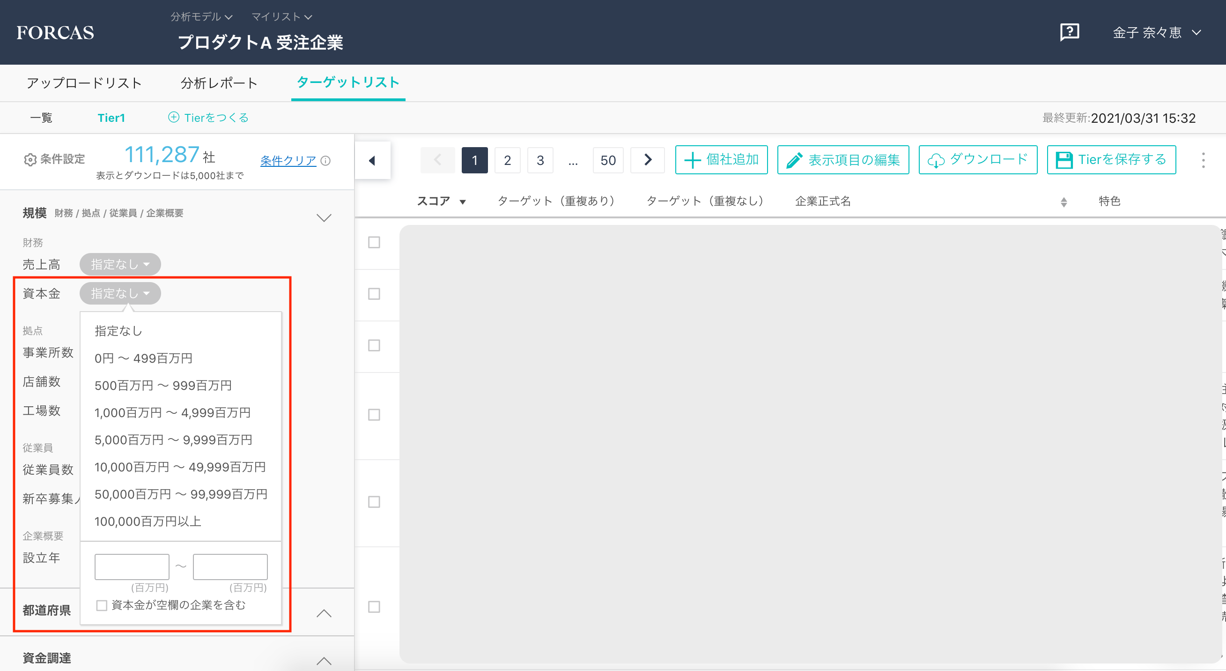Open the 分析モデル dropdown in the header
Viewport: 1226px width, 671px height.
(x=201, y=17)
